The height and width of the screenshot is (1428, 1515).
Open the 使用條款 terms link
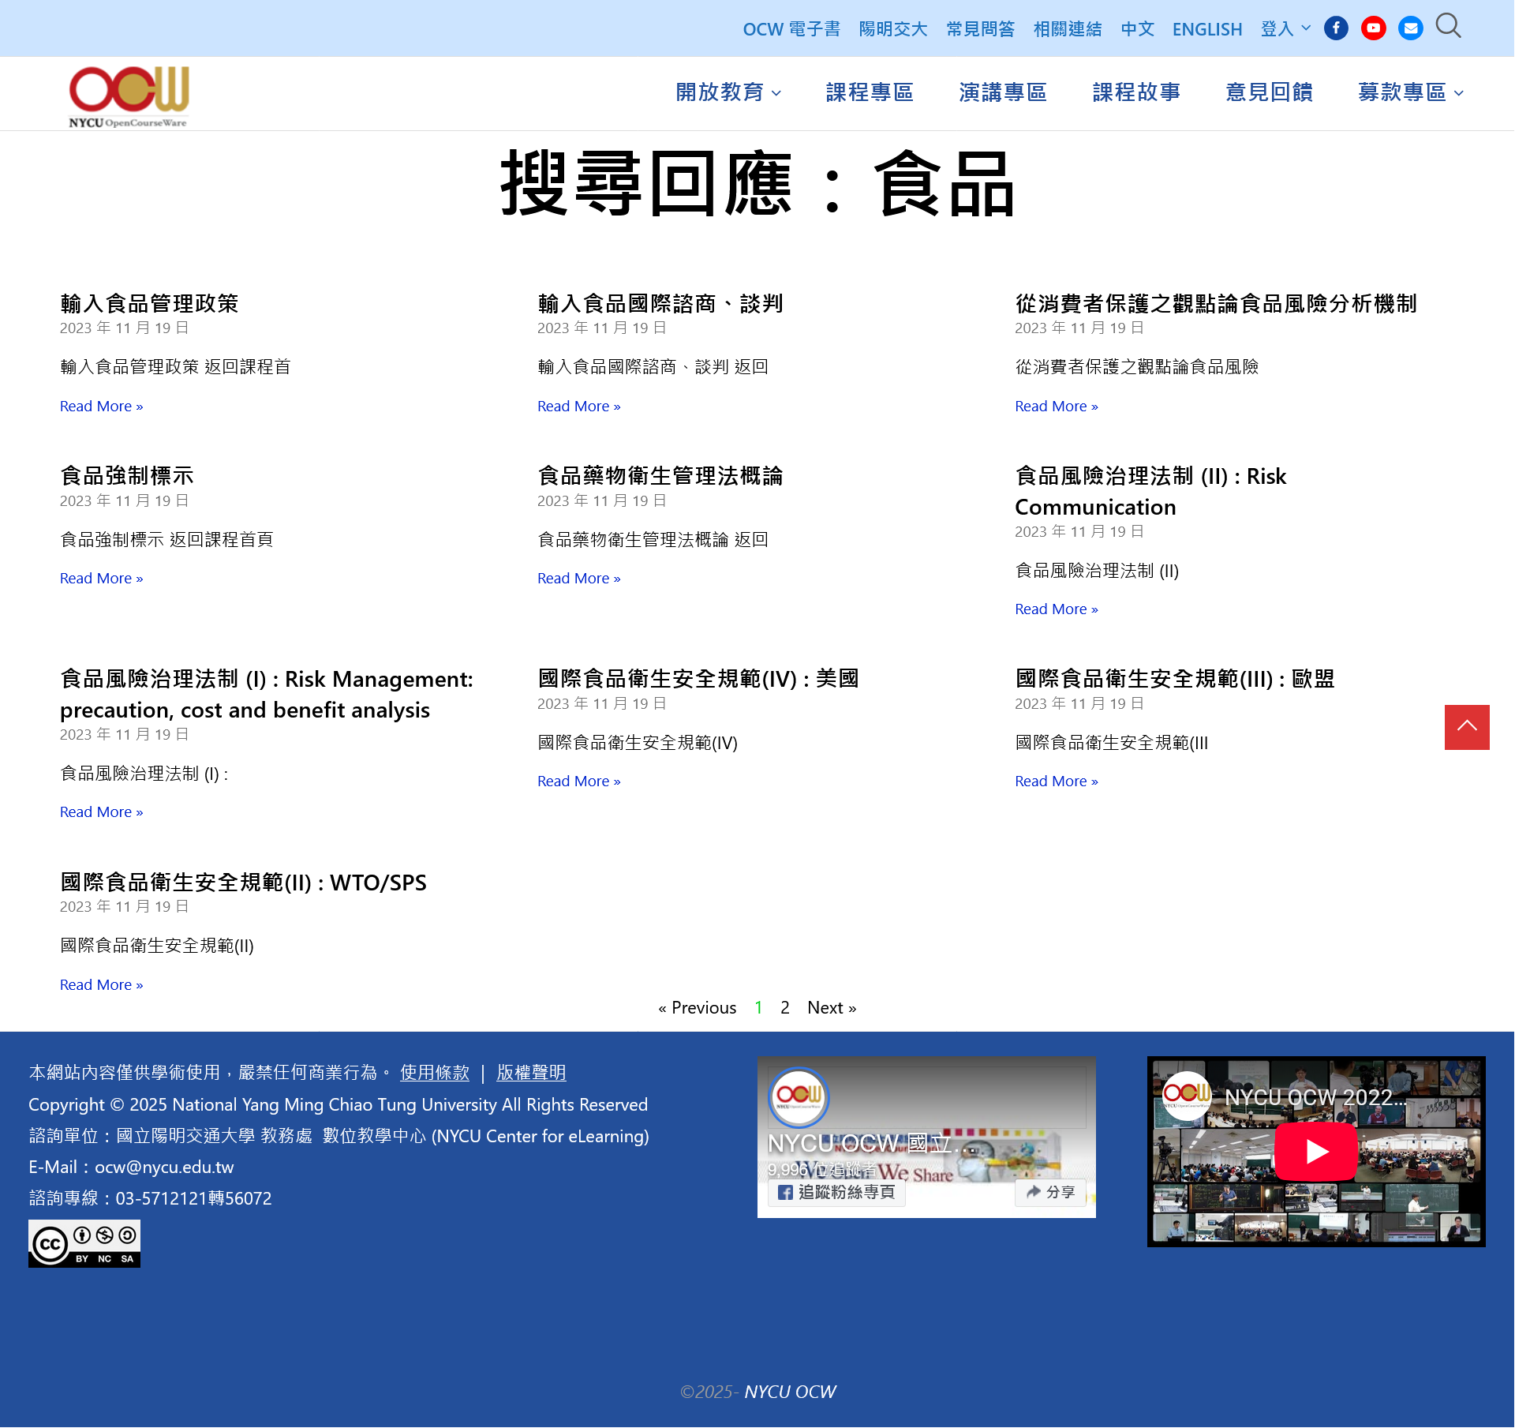pyautogui.click(x=434, y=1072)
